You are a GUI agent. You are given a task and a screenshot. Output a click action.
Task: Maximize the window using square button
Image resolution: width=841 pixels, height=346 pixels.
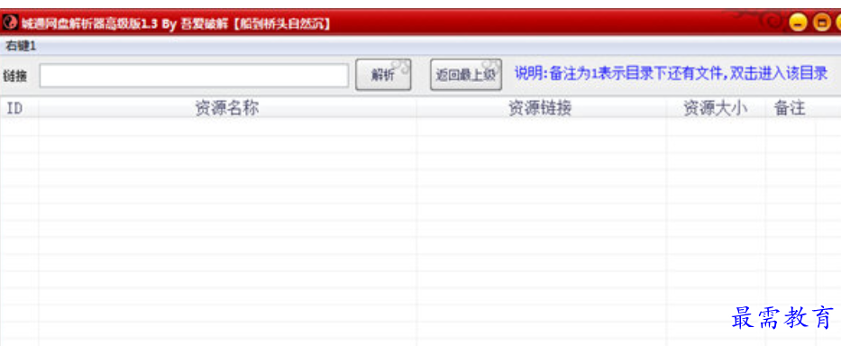click(x=822, y=23)
